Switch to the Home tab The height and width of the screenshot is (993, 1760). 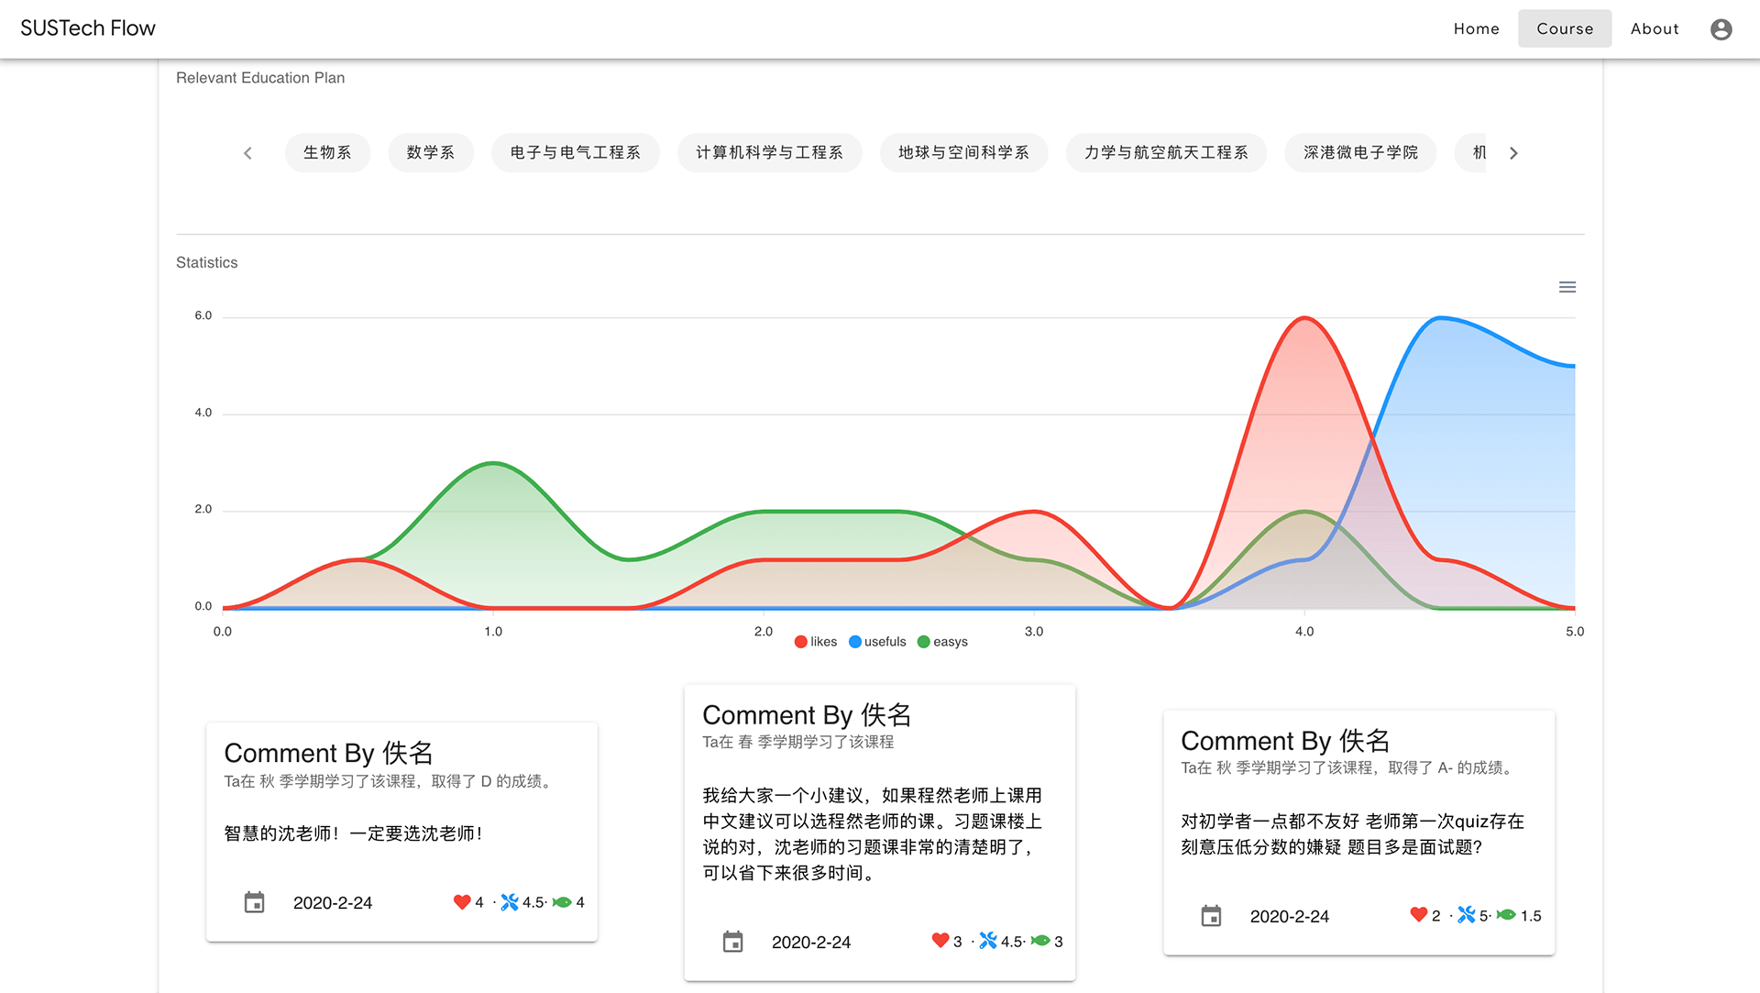1476,28
